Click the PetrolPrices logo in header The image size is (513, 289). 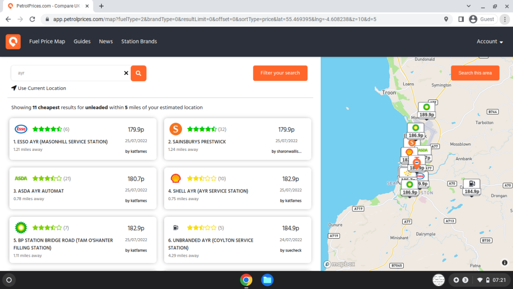tap(13, 42)
